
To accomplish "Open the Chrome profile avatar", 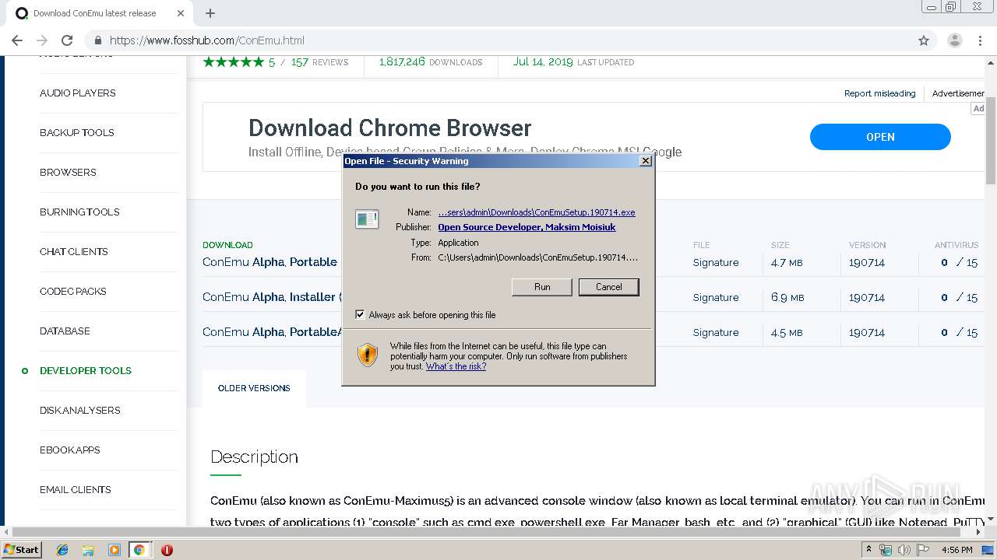I will 954,40.
